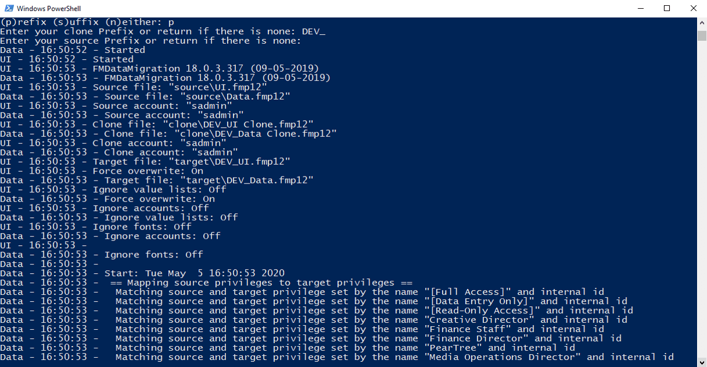Screen dimensions: 707x367
Task: Close the Windows PowerShell window
Action: pyautogui.click(x=694, y=9)
